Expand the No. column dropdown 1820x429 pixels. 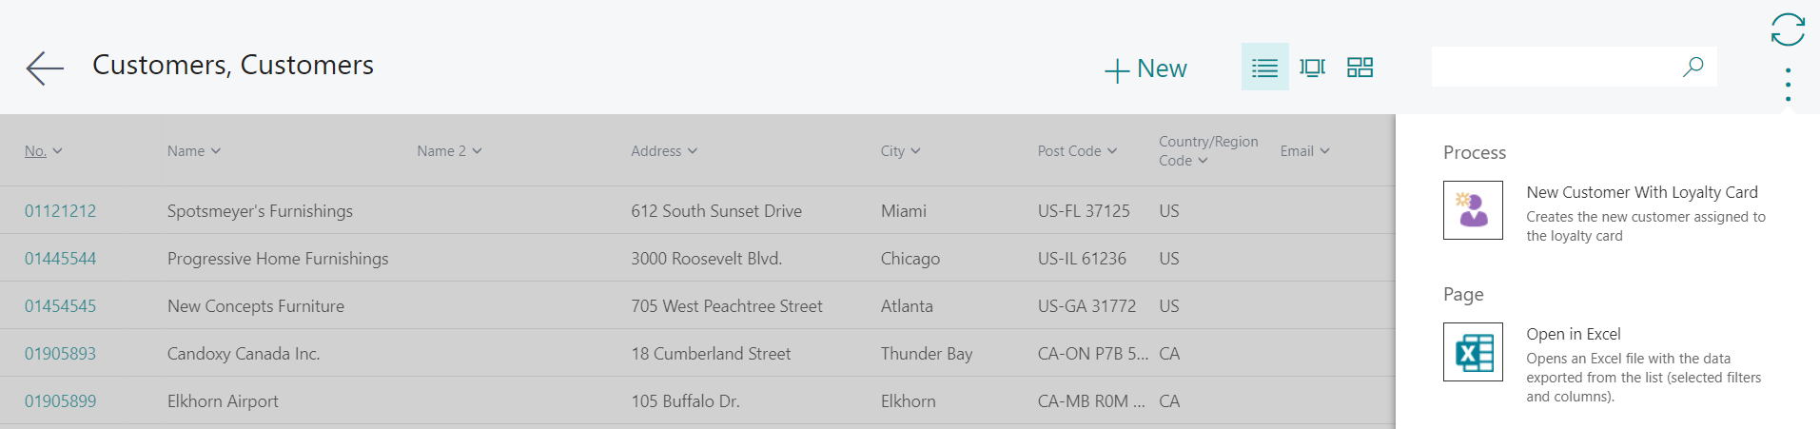pyautogui.click(x=57, y=151)
